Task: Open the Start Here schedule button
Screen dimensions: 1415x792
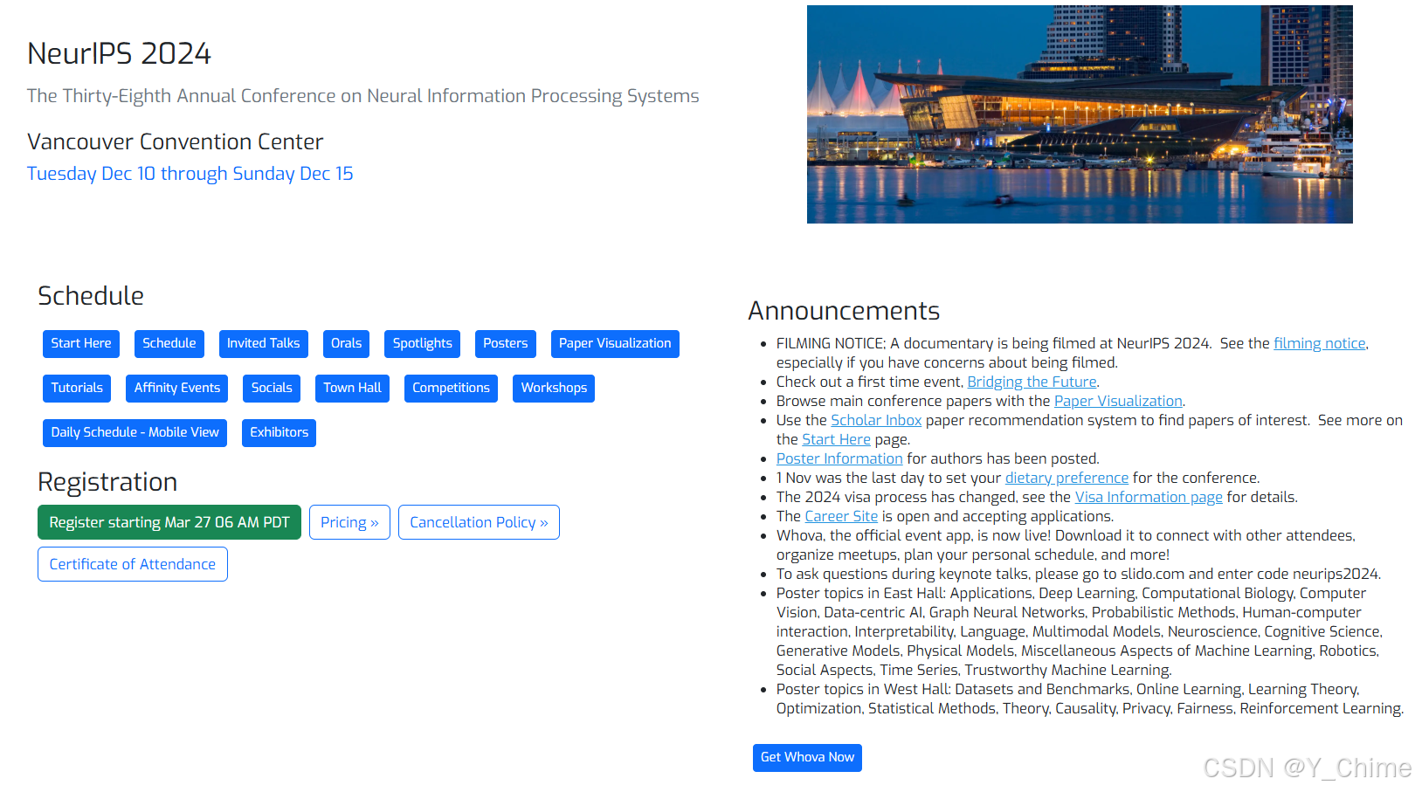Action: pos(81,343)
